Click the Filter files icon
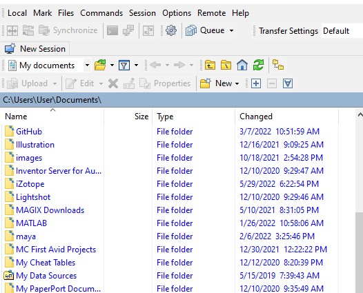The image size is (363, 293). [124, 65]
